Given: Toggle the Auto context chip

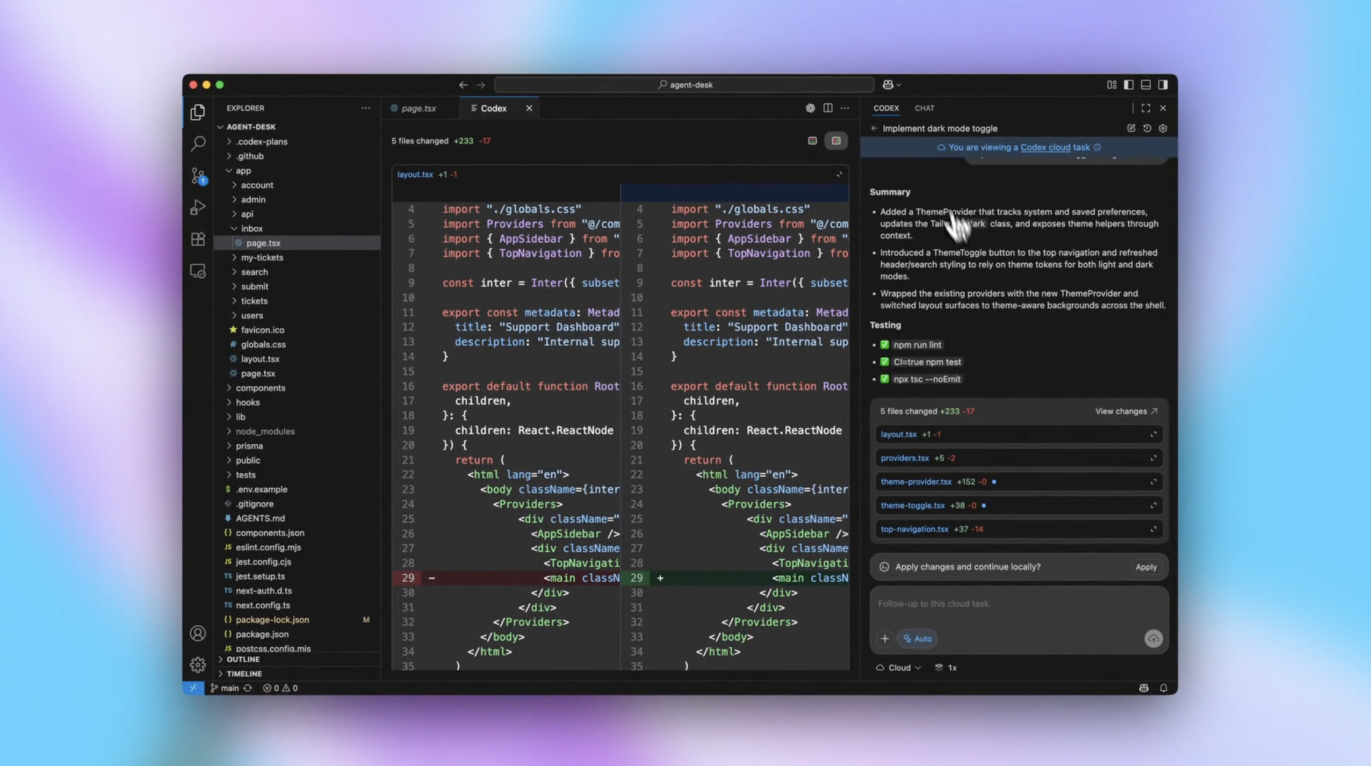Looking at the screenshot, I should 918,639.
